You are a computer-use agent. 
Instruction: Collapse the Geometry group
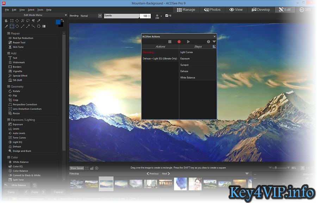tap(9, 86)
